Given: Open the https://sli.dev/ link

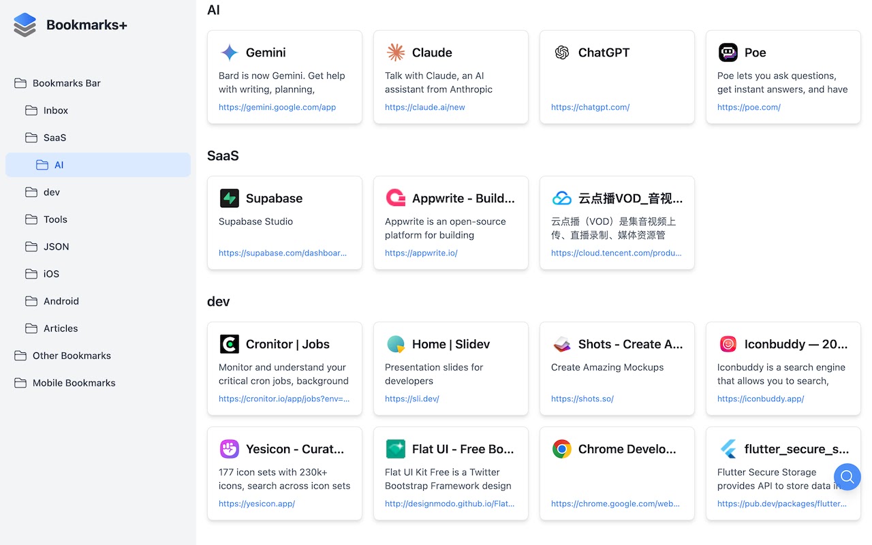Looking at the screenshot, I should pyautogui.click(x=412, y=399).
